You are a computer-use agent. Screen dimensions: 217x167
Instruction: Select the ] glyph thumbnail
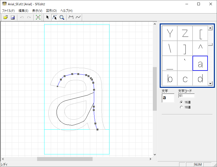(185, 48)
